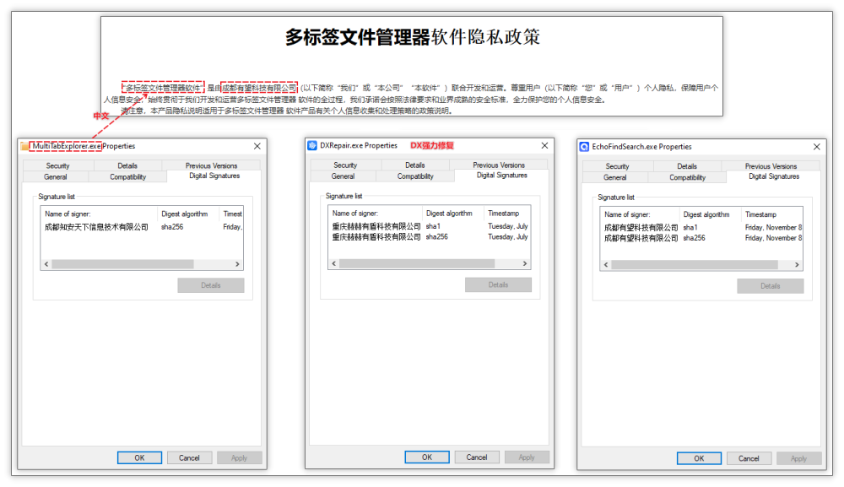Select the General tab in EchoFindSearch.exe Properties
The height and width of the screenshot is (487, 844).
[615, 177]
